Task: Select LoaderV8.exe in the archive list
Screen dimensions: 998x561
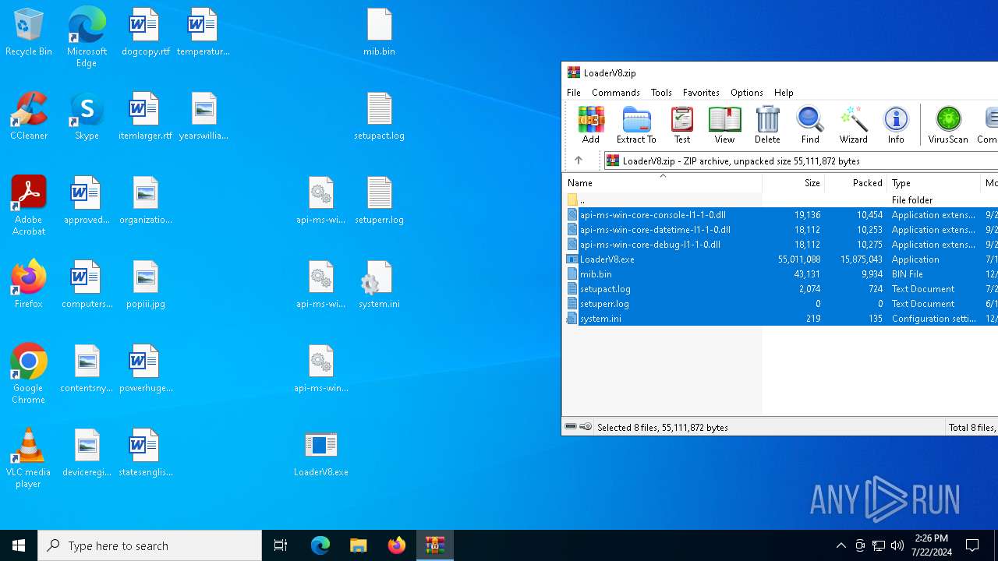Action: [780, 259]
